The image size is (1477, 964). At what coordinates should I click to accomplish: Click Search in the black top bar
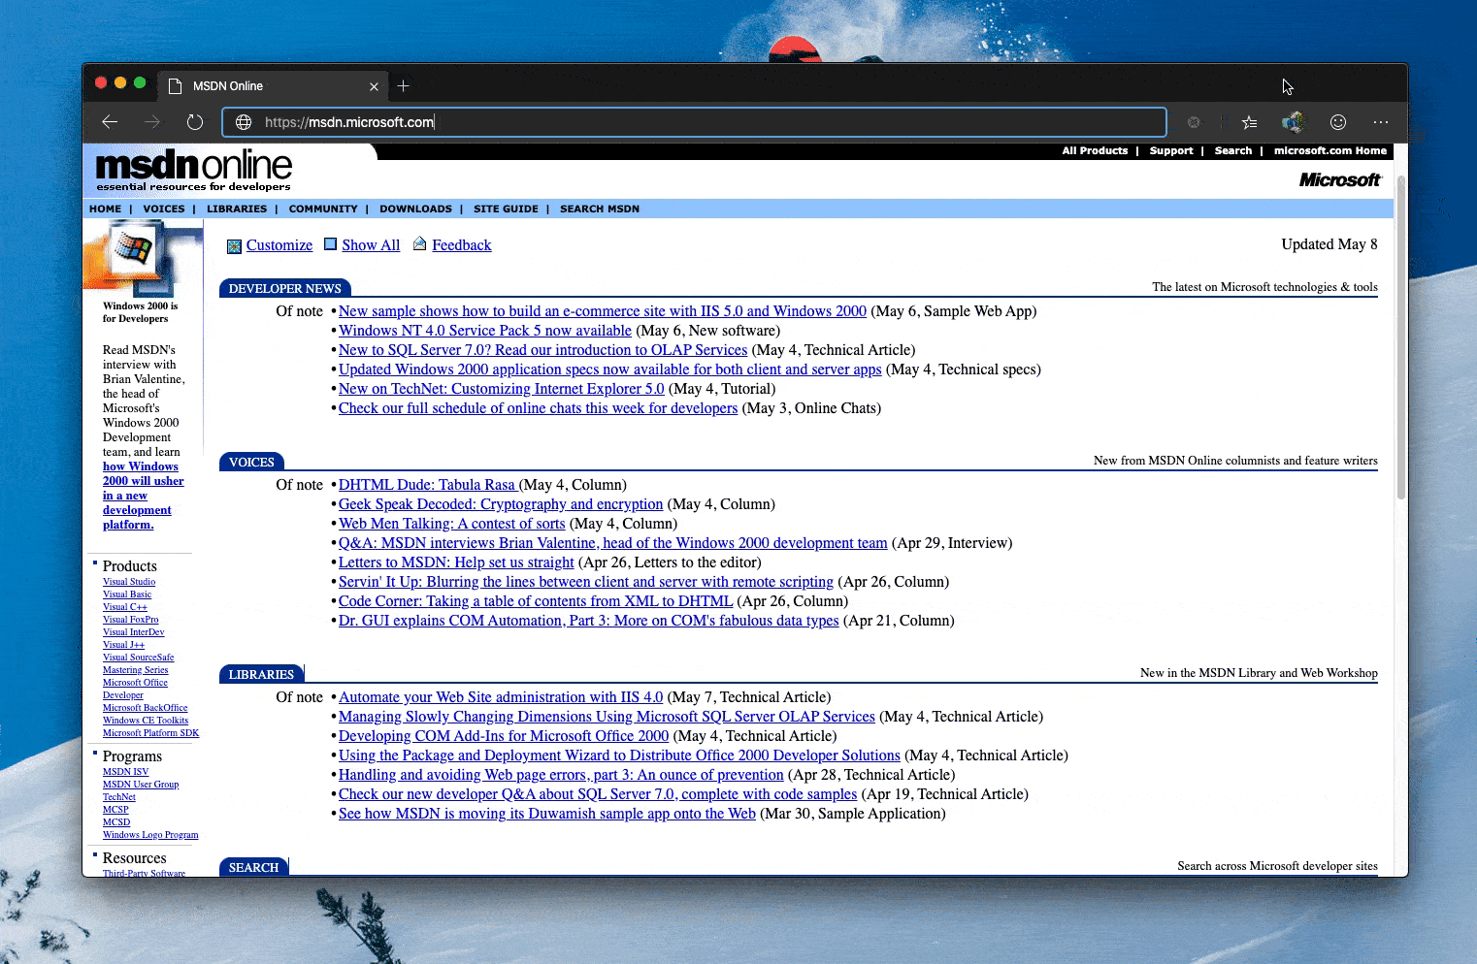tap(1233, 151)
